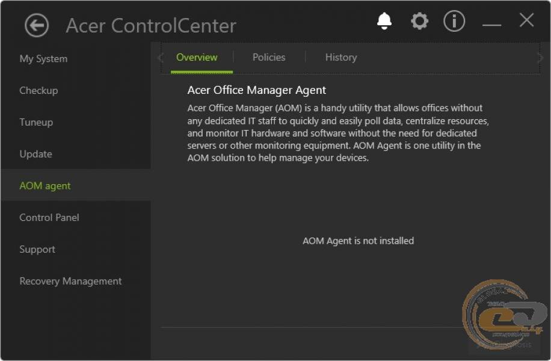Click the 'Acer Office Manager Agent' heading
Screen dimensions: 551x361
(256, 90)
